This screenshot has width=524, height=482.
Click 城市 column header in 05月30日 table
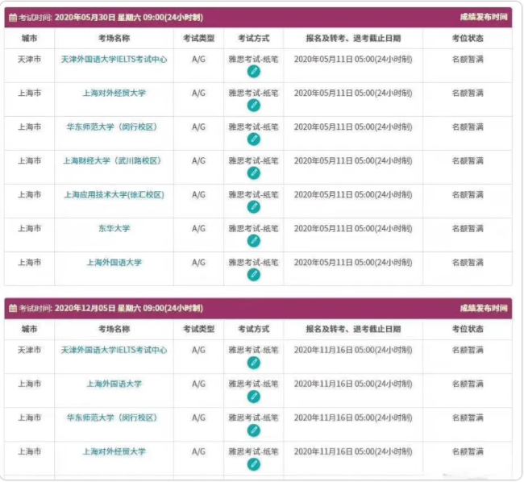coord(29,39)
